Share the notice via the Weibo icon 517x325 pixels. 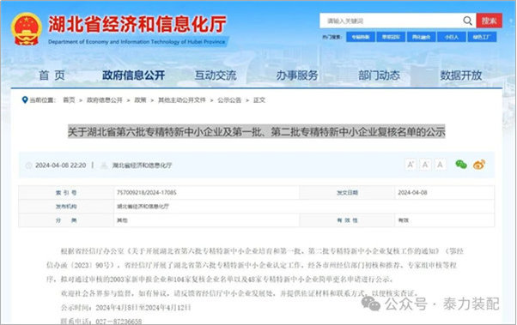coord(479,164)
